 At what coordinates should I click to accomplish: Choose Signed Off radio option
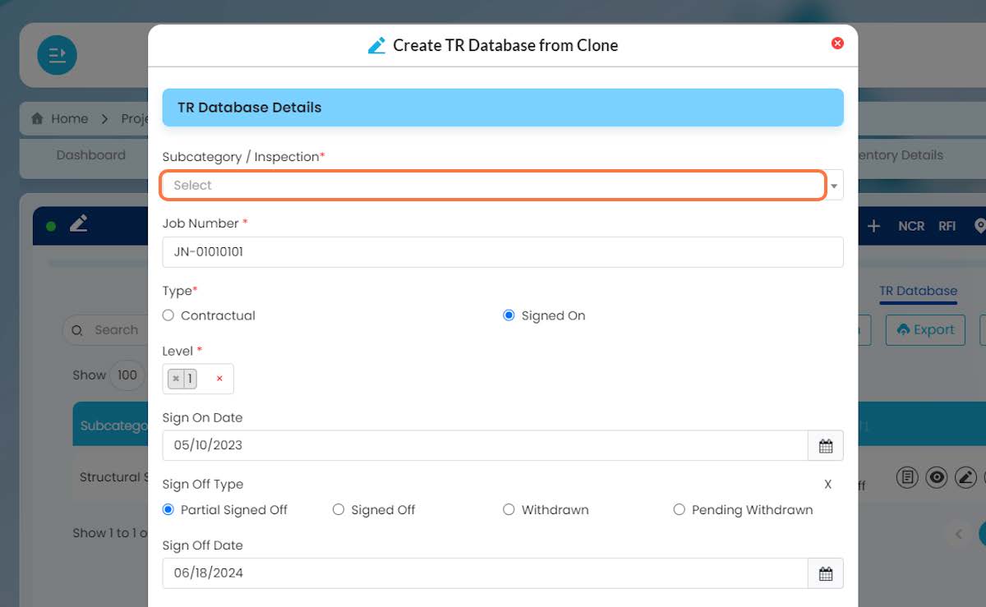click(339, 509)
